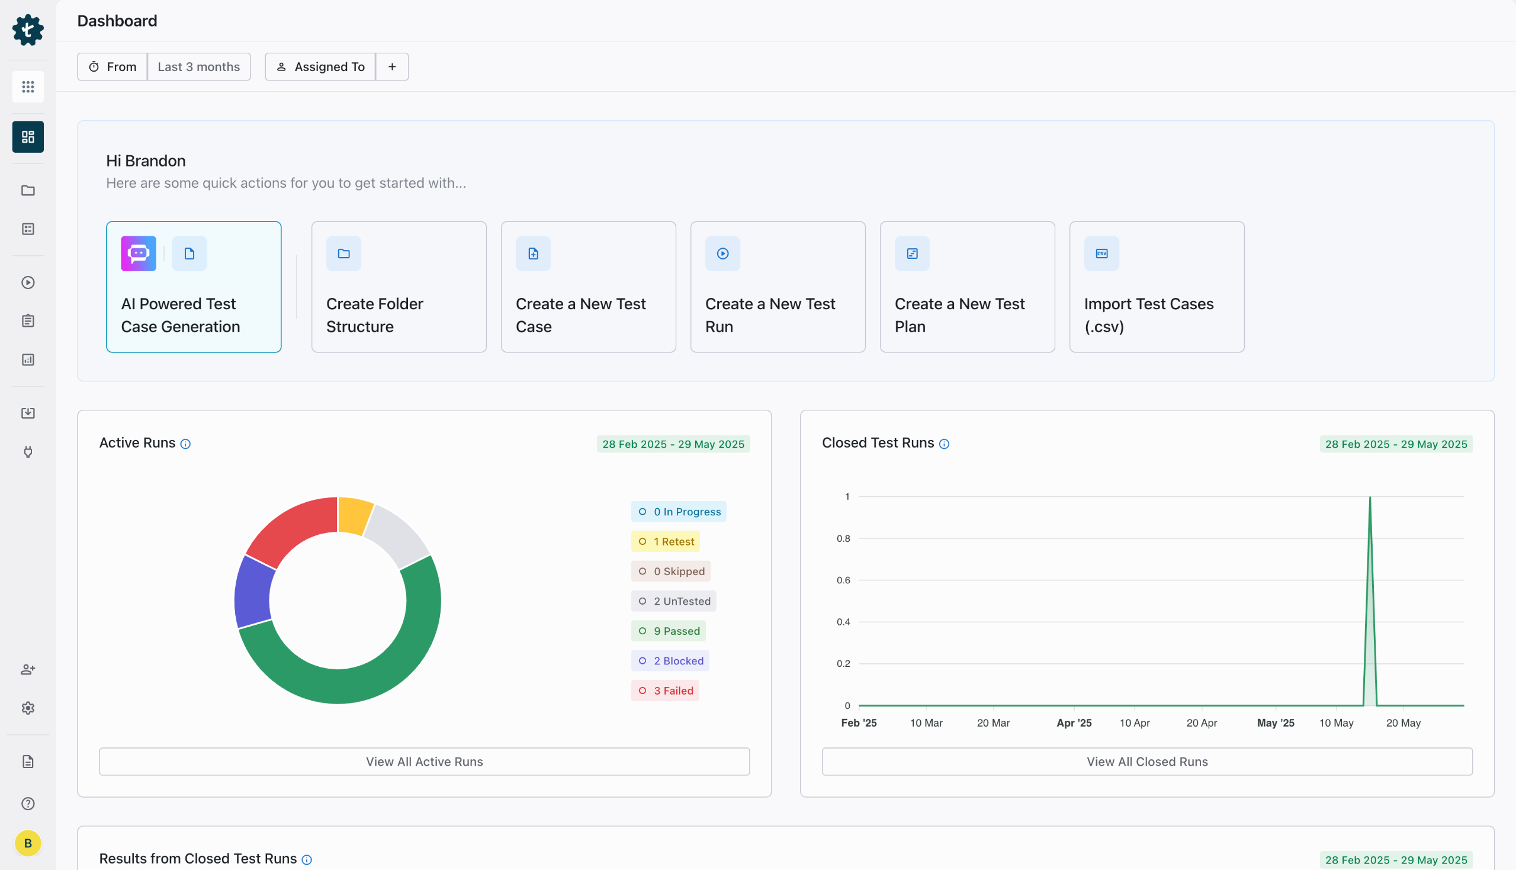Click View All Active Runs button
Viewport: 1516px width, 870px height.
tap(424, 762)
